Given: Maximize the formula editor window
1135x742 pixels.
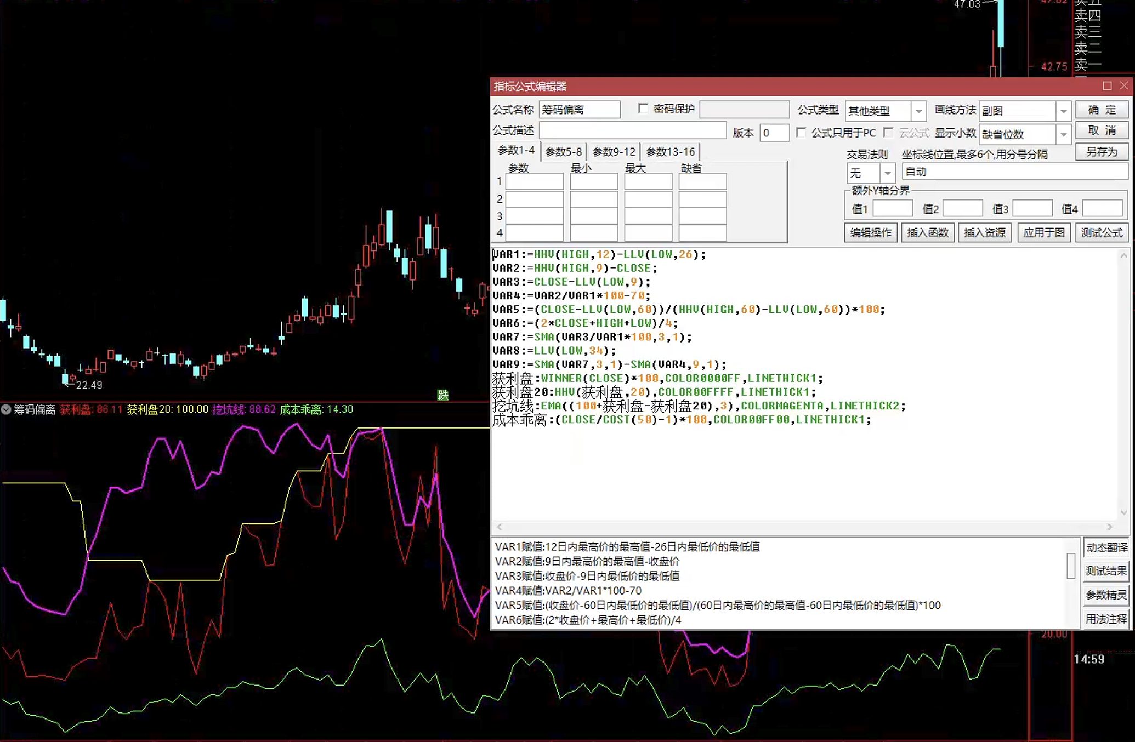Looking at the screenshot, I should click(x=1107, y=86).
